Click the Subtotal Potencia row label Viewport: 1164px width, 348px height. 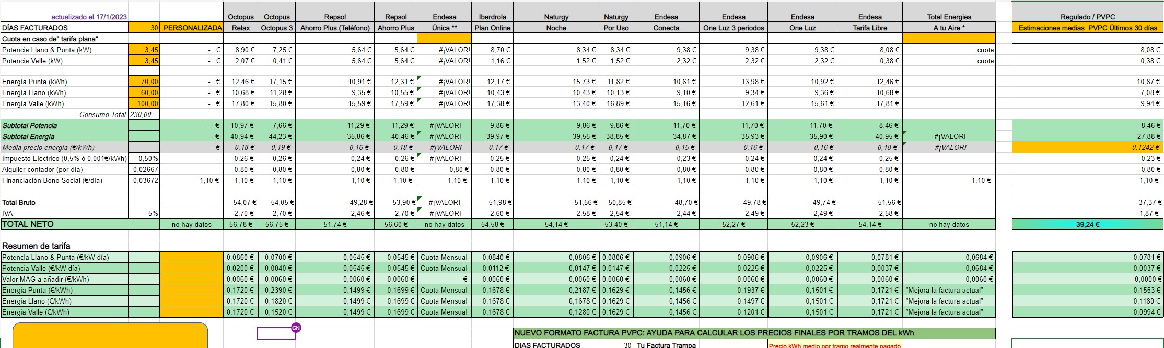tap(30, 125)
